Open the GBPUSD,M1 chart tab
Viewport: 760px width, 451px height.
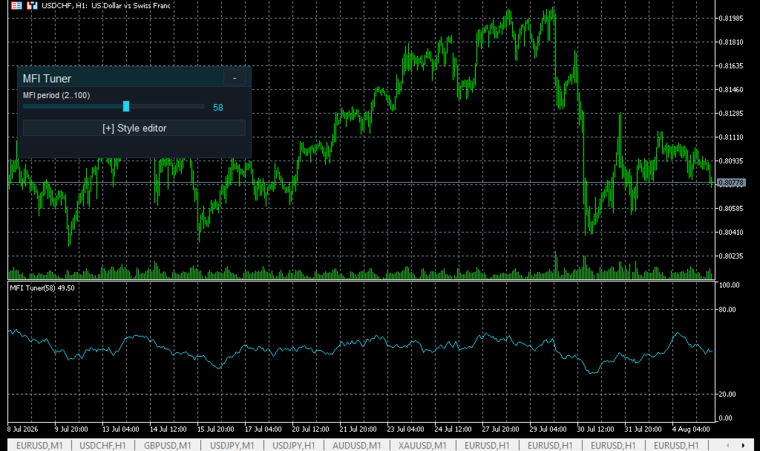click(x=167, y=445)
